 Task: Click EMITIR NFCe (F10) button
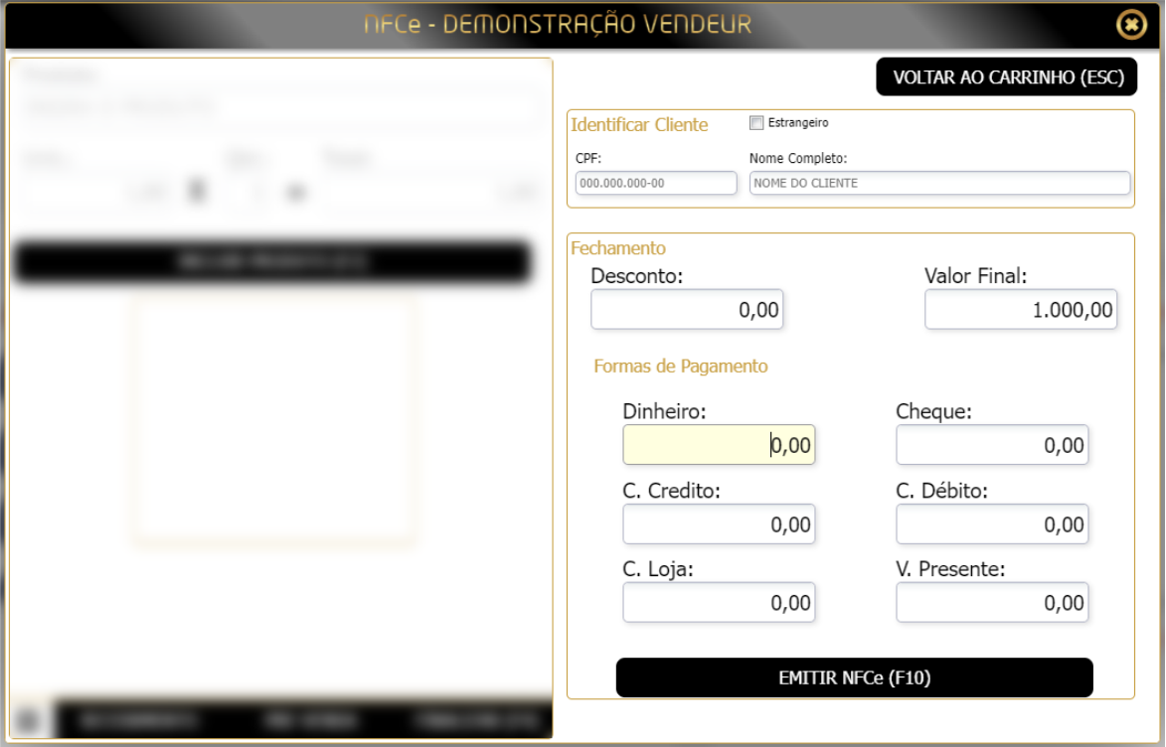tap(855, 677)
